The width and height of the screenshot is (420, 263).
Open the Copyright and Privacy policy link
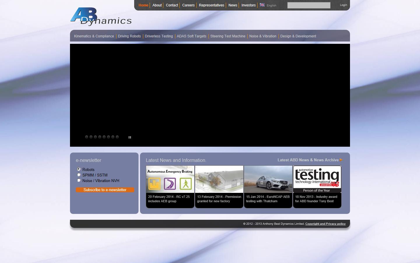point(325,224)
